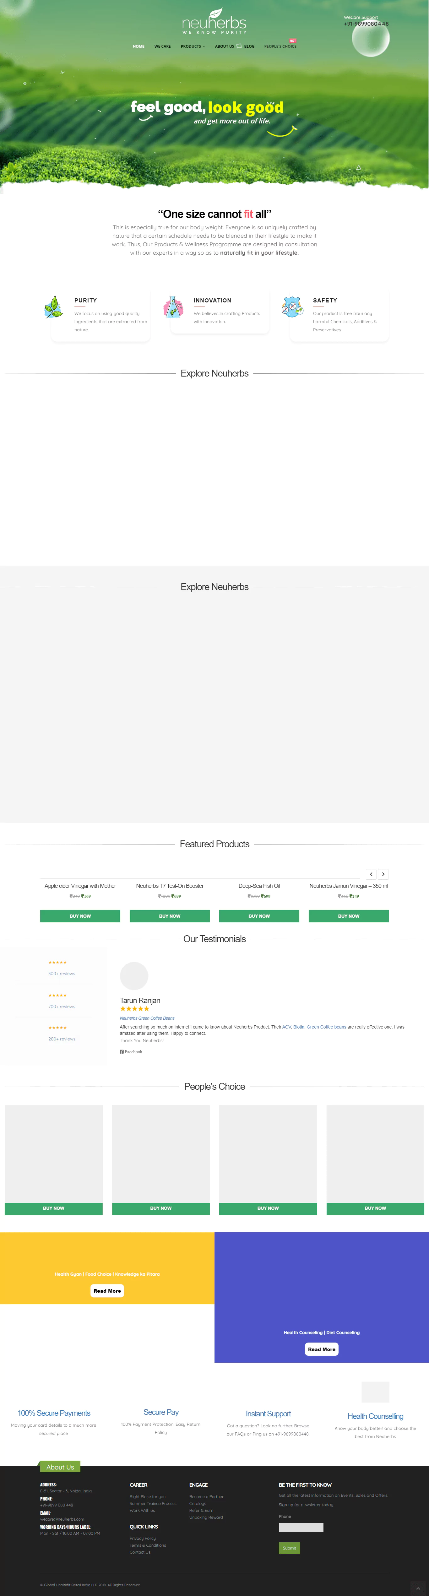429x1596 pixels.
Task: Click the Innovation flask icon
Action: (x=173, y=307)
